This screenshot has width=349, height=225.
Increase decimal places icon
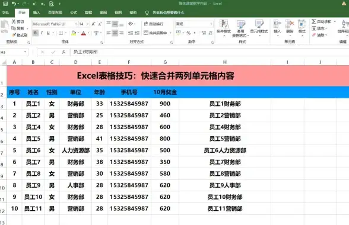pos(204,33)
